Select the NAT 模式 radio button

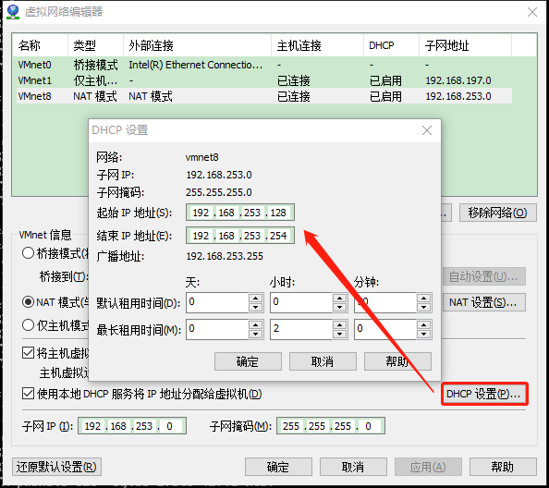(x=28, y=301)
